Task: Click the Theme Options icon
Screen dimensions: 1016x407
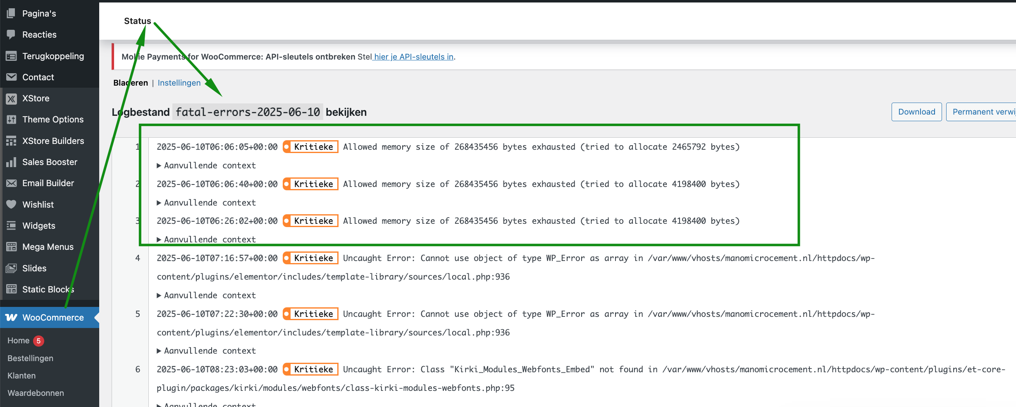Action: click(11, 120)
